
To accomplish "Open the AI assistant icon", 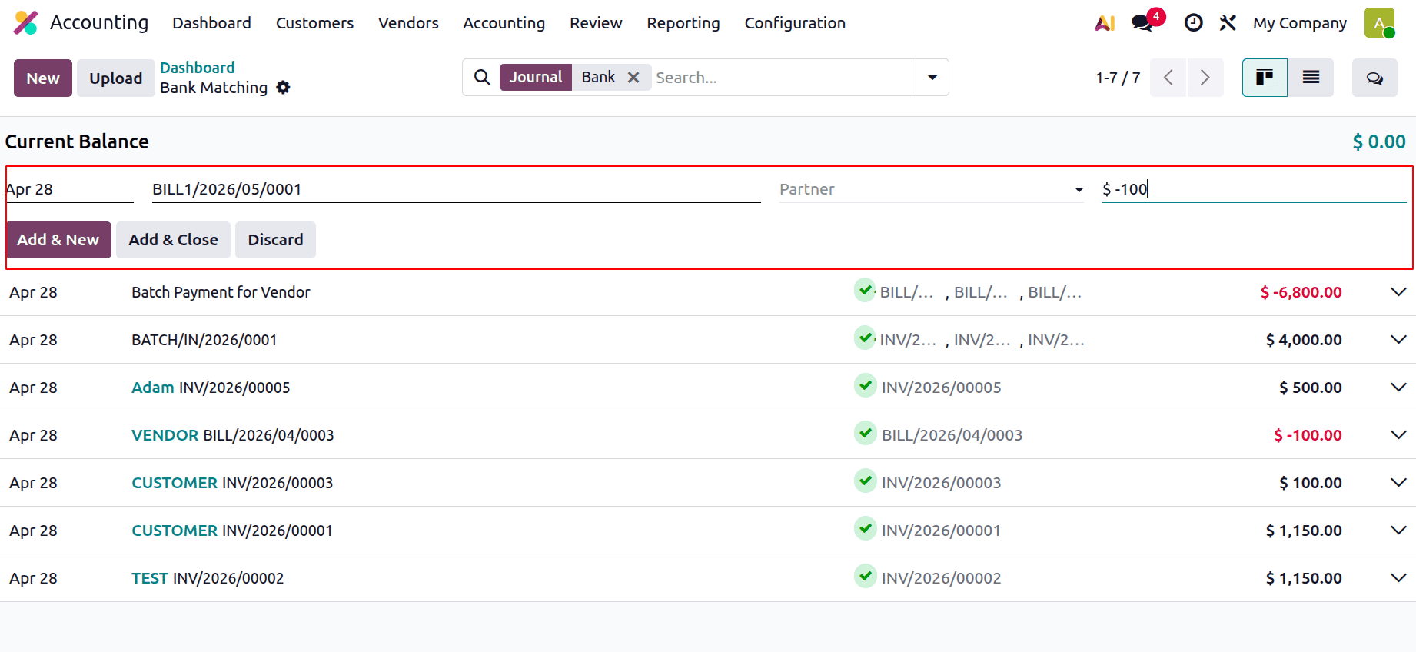I will pyautogui.click(x=1105, y=23).
